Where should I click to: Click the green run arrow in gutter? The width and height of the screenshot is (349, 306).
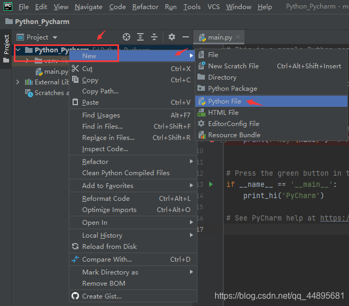tap(211, 184)
